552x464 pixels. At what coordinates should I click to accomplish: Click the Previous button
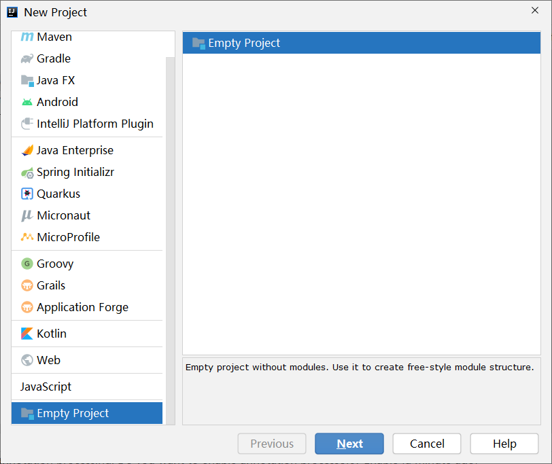[x=272, y=444]
